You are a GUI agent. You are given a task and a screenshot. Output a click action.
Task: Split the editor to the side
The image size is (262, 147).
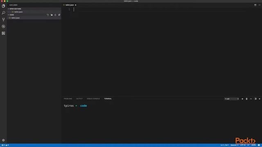(x=255, y=5)
